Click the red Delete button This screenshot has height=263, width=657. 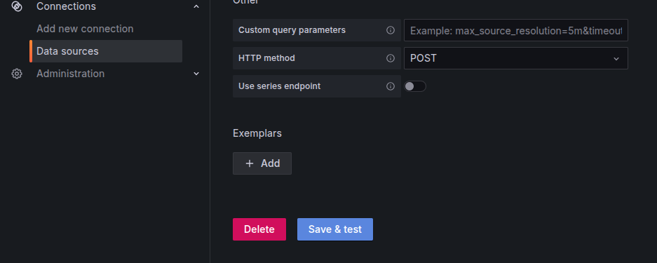pos(259,229)
